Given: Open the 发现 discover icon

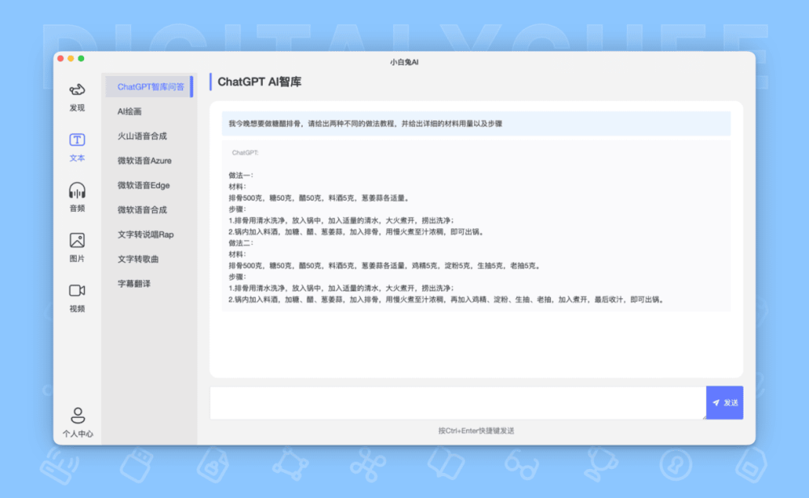Looking at the screenshot, I should tap(77, 91).
